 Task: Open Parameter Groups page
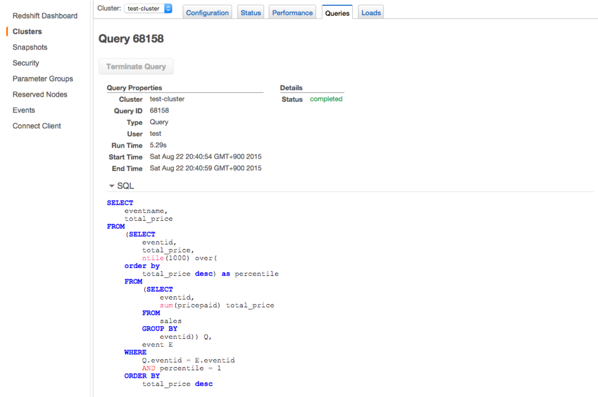point(43,79)
